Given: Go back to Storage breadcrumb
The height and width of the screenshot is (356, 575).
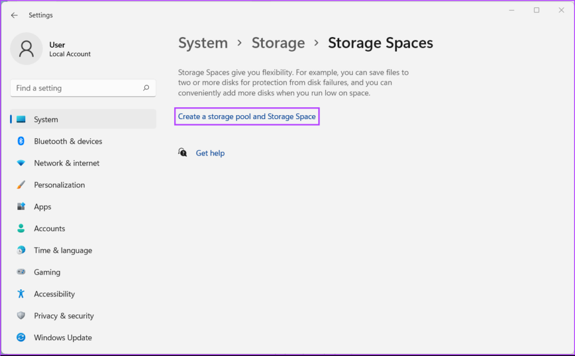Looking at the screenshot, I should 278,43.
